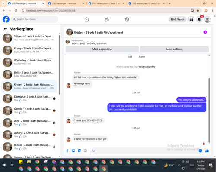
Task: Select the first Messenger tab
Action: click(x=26, y=3)
